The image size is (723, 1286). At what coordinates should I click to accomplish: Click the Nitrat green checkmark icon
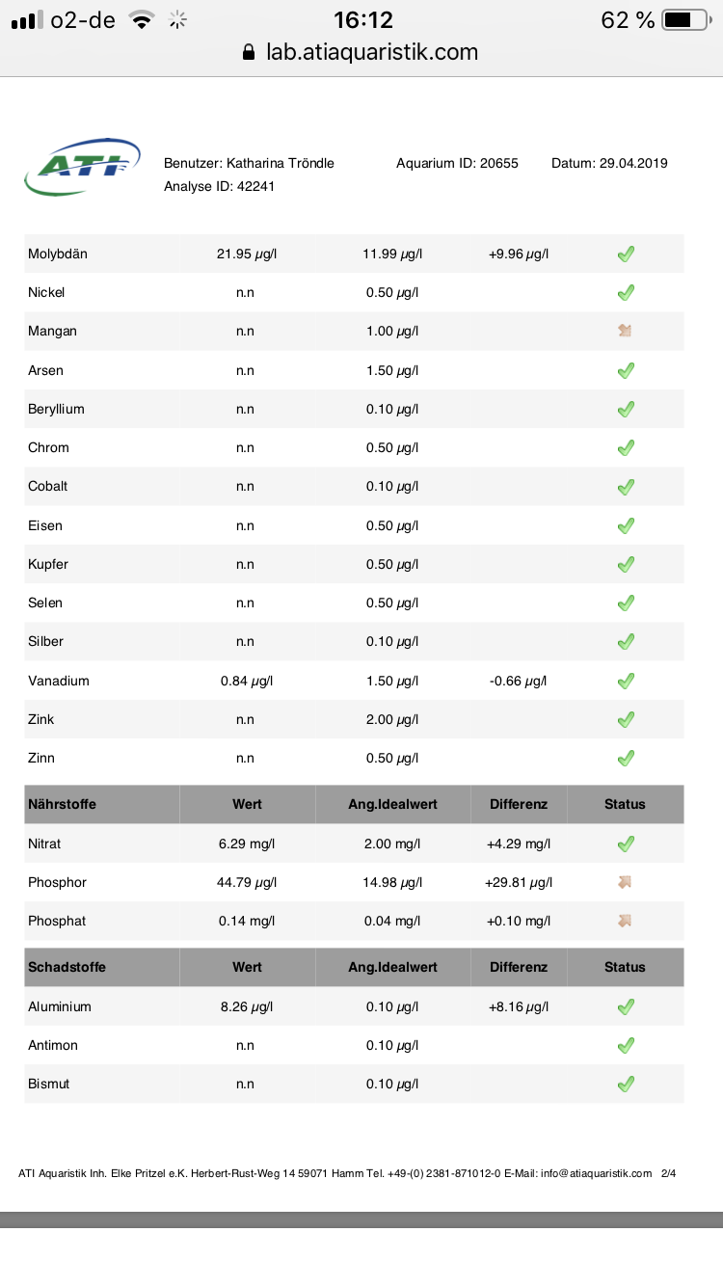pos(626,844)
